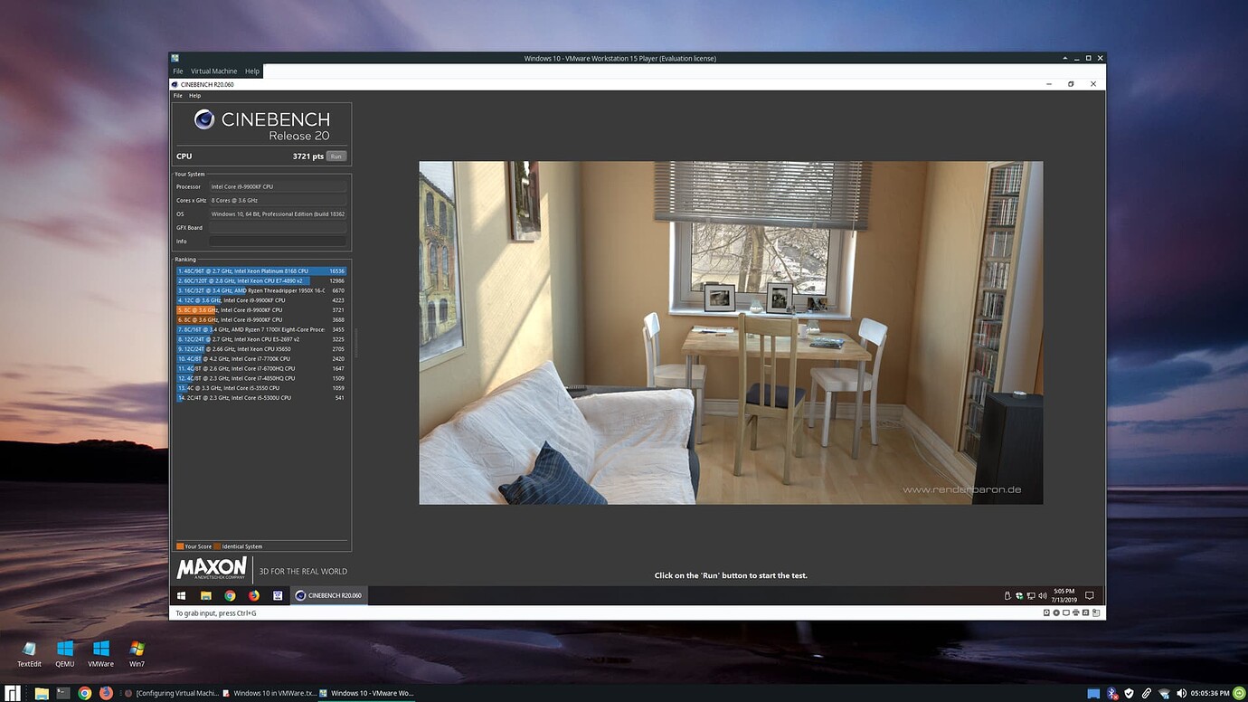The width and height of the screenshot is (1248, 702).
Task: Click the OS field showing Windows 10
Action: (278, 214)
